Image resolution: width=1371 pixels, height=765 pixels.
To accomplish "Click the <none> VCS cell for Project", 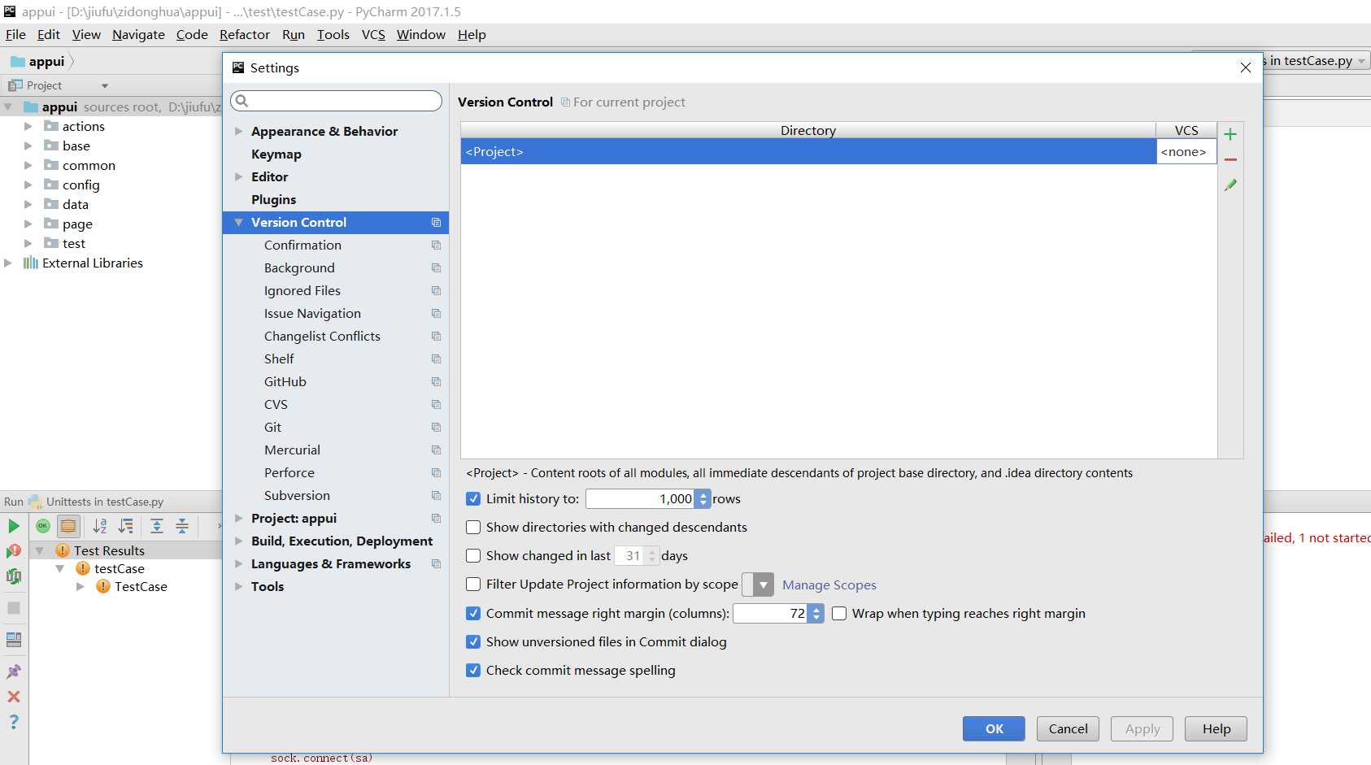I will 1186,152.
